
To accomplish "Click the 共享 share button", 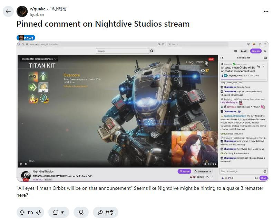I will tap(106, 212).
